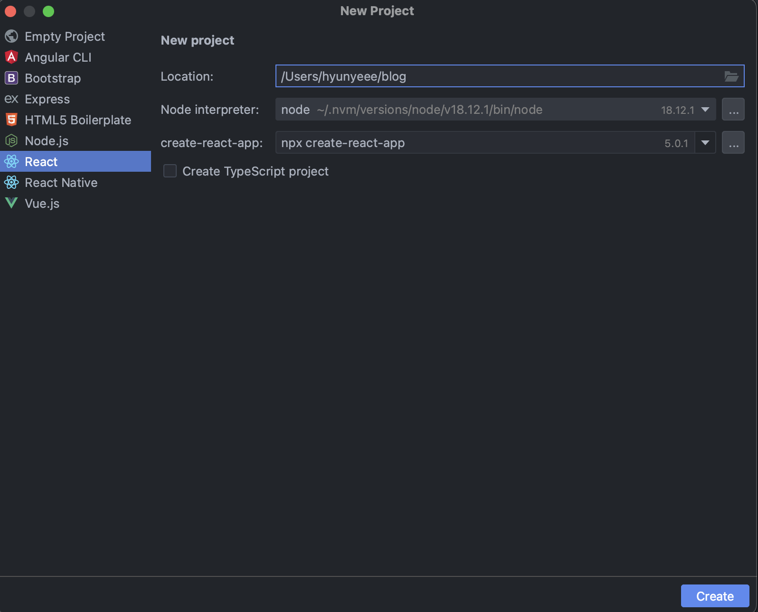Click the Bootstrap B icon
Screen dimensions: 758x612
[11, 78]
